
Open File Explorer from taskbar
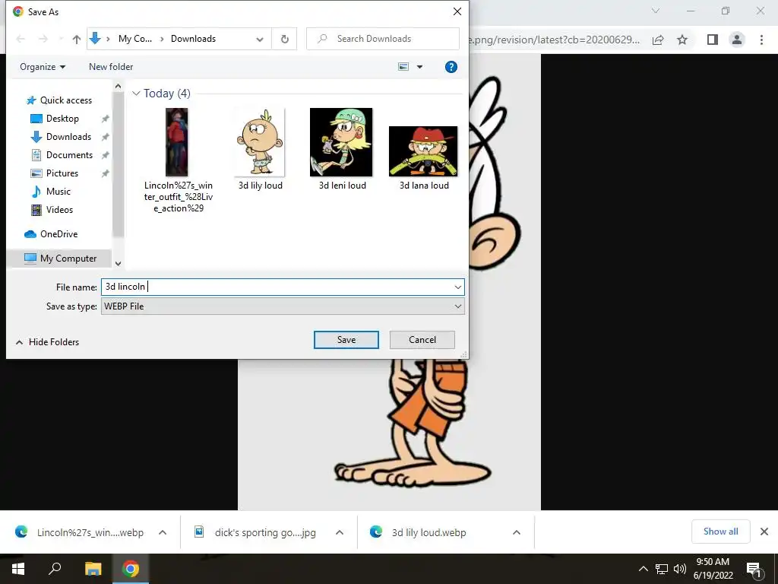(x=93, y=569)
